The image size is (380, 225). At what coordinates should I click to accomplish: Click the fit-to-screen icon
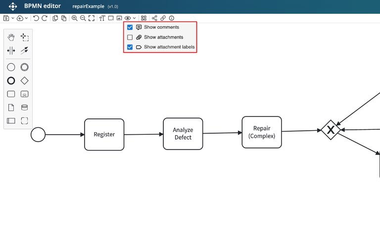(x=92, y=18)
